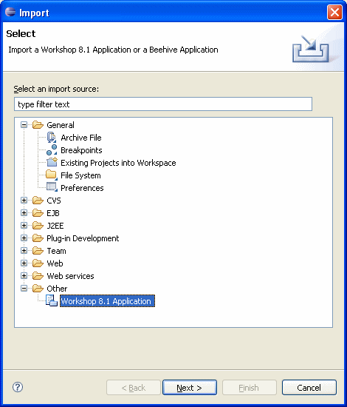Screen dimensions: 347x407
Task: Select the Other label
Action: click(x=57, y=289)
